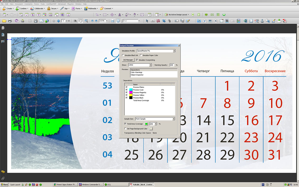299x187 pixels.
Task: Click the checkerboard transparency icon
Action: point(227,21)
